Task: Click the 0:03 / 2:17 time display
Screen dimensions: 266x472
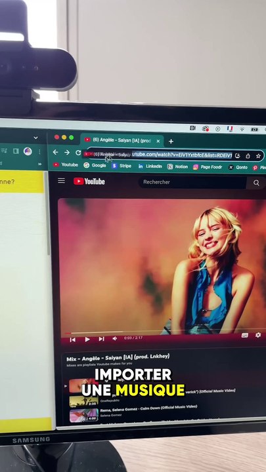Action: pos(133,338)
